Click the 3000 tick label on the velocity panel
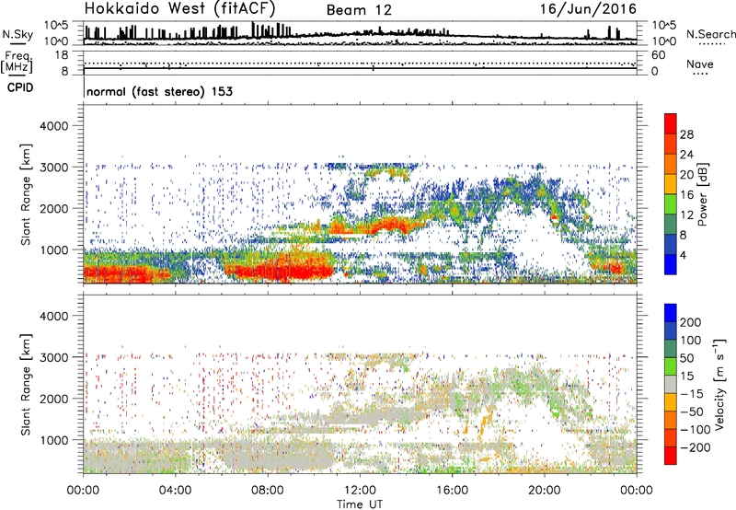Viewport: 736px width, 510px height. [53, 357]
